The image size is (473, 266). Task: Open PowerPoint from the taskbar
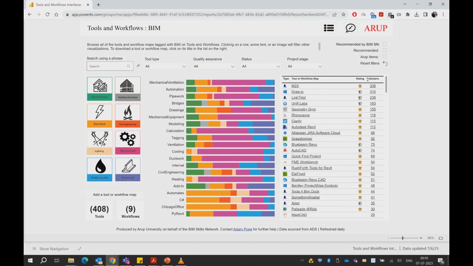[x=167, y=261]
